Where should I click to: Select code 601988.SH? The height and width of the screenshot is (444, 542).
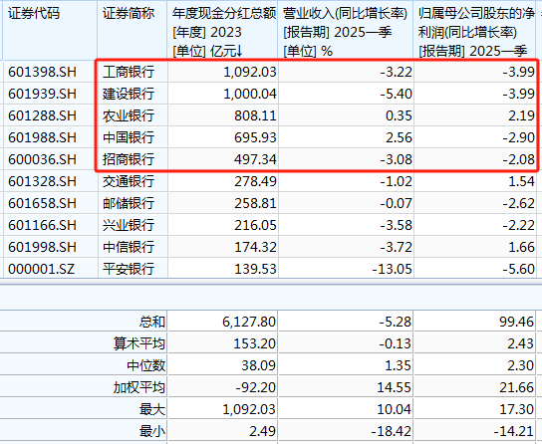pyautogui.click(x=42, y=137)
